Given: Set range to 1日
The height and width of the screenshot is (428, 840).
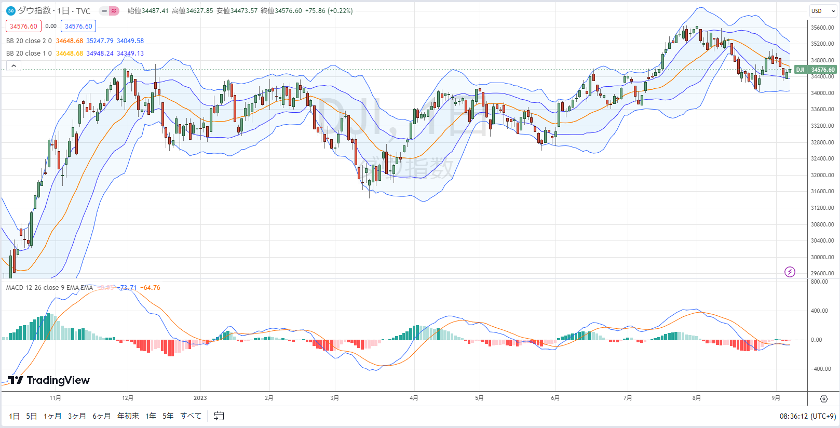Looking at the screenshot, I should (x=14, y=416).
